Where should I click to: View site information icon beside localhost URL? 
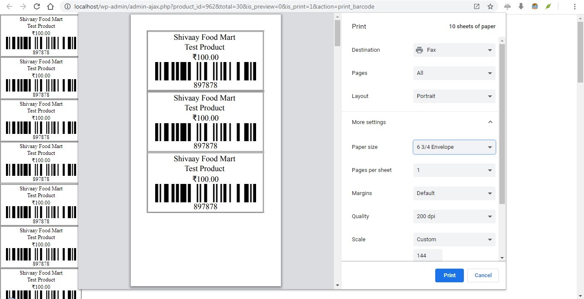(67, 6)
